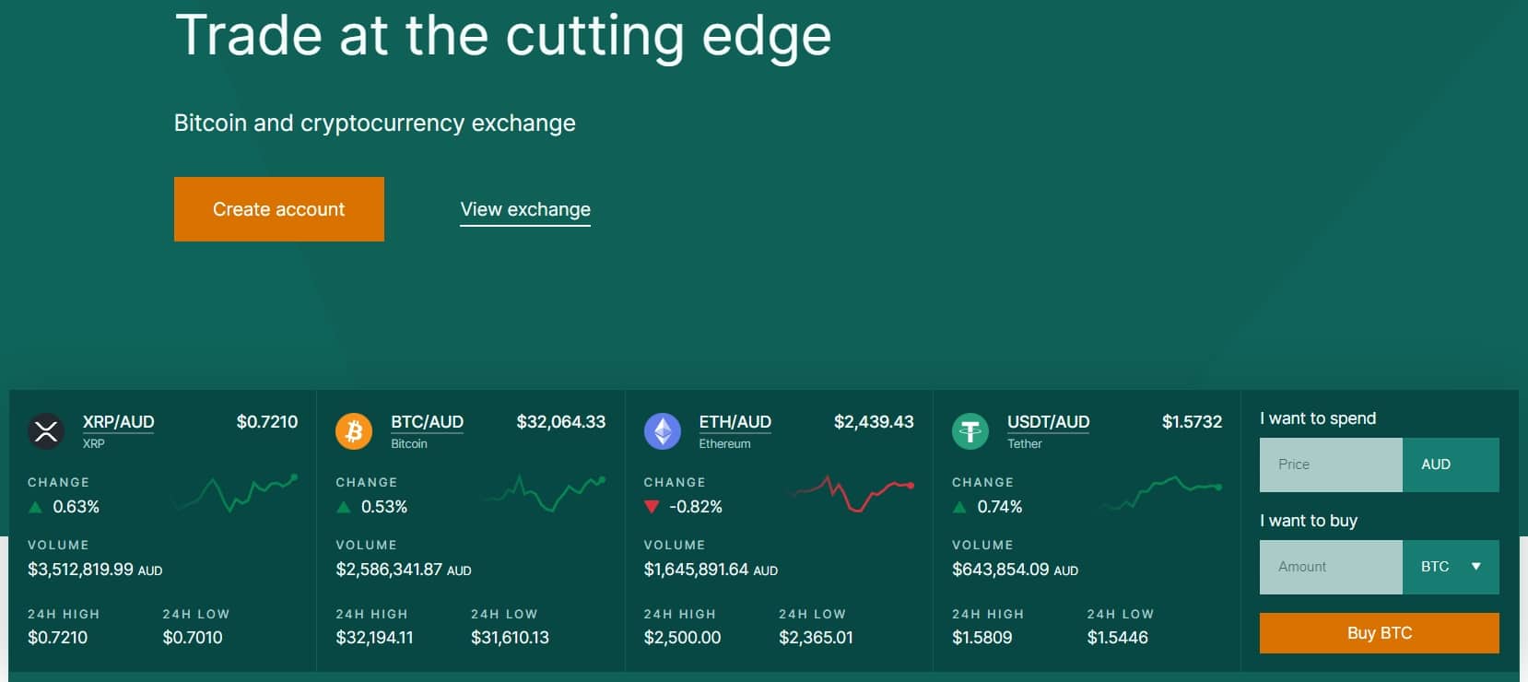Select the Bitcoin logo icon
This screenshot has height=682, width=1528.
354,430
